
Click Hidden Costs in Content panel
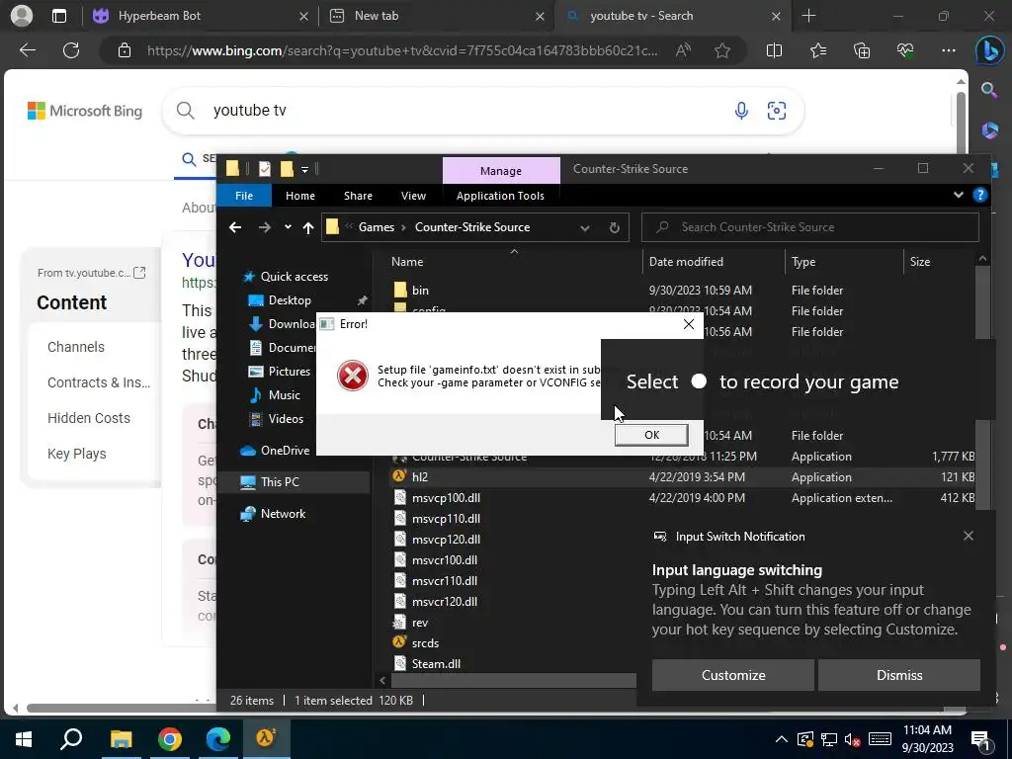[x=88, y=418]
